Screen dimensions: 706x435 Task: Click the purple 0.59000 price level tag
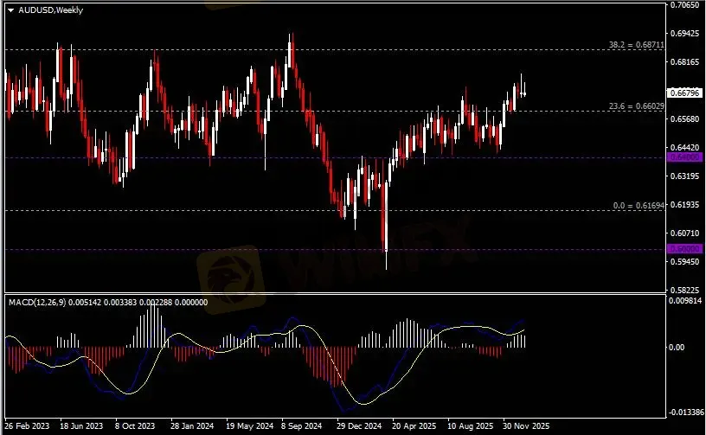(684, 249)
